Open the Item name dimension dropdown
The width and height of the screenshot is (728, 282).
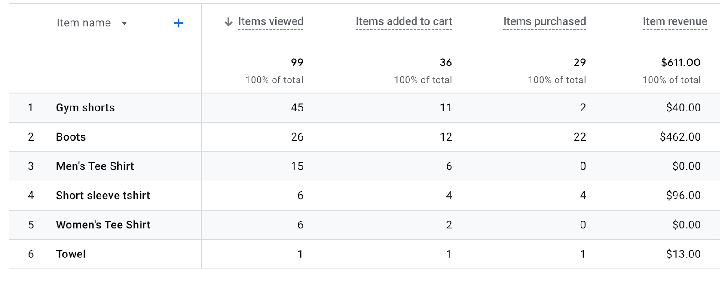124,23
